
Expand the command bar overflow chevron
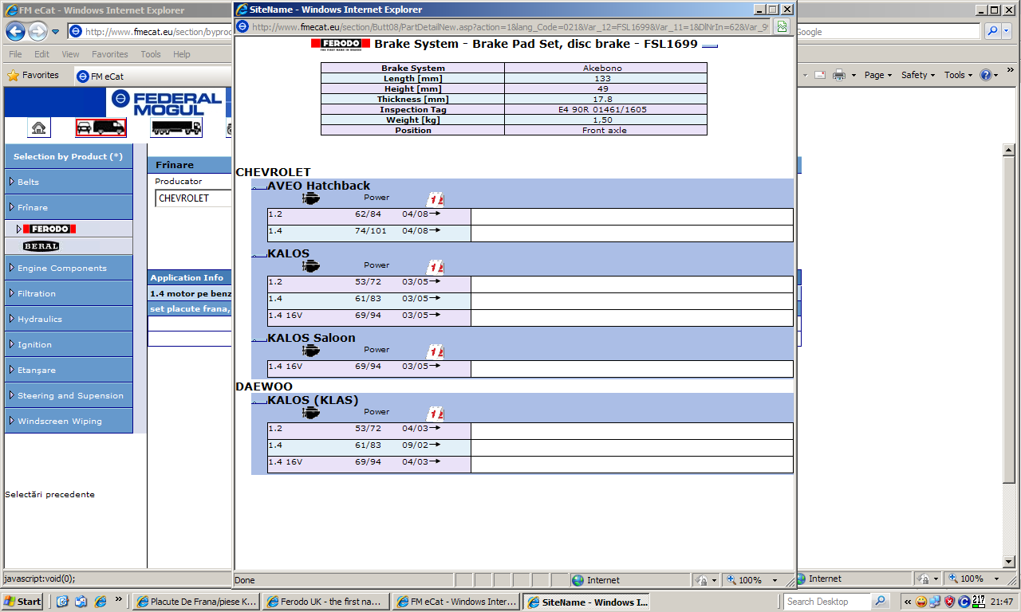(x=1012, y=72)
